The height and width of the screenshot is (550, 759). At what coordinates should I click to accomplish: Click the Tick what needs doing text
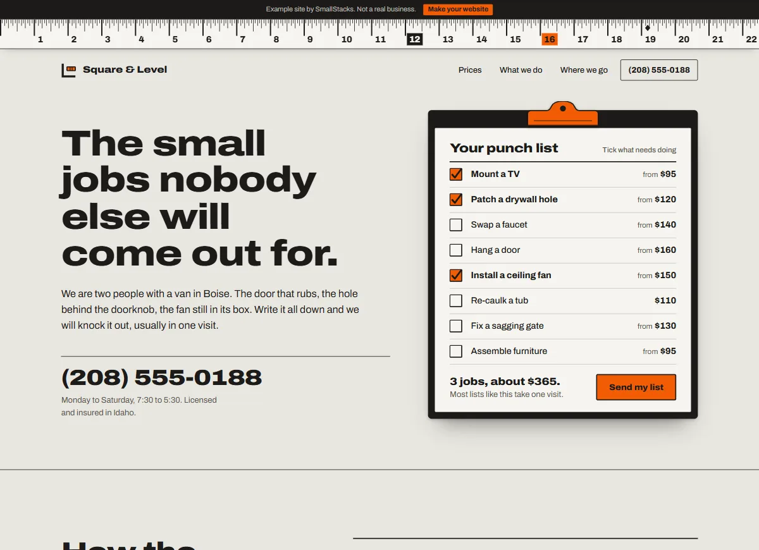639,150
